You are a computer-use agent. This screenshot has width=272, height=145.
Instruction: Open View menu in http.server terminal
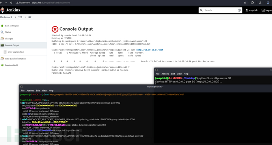click(x=179, y=74)
